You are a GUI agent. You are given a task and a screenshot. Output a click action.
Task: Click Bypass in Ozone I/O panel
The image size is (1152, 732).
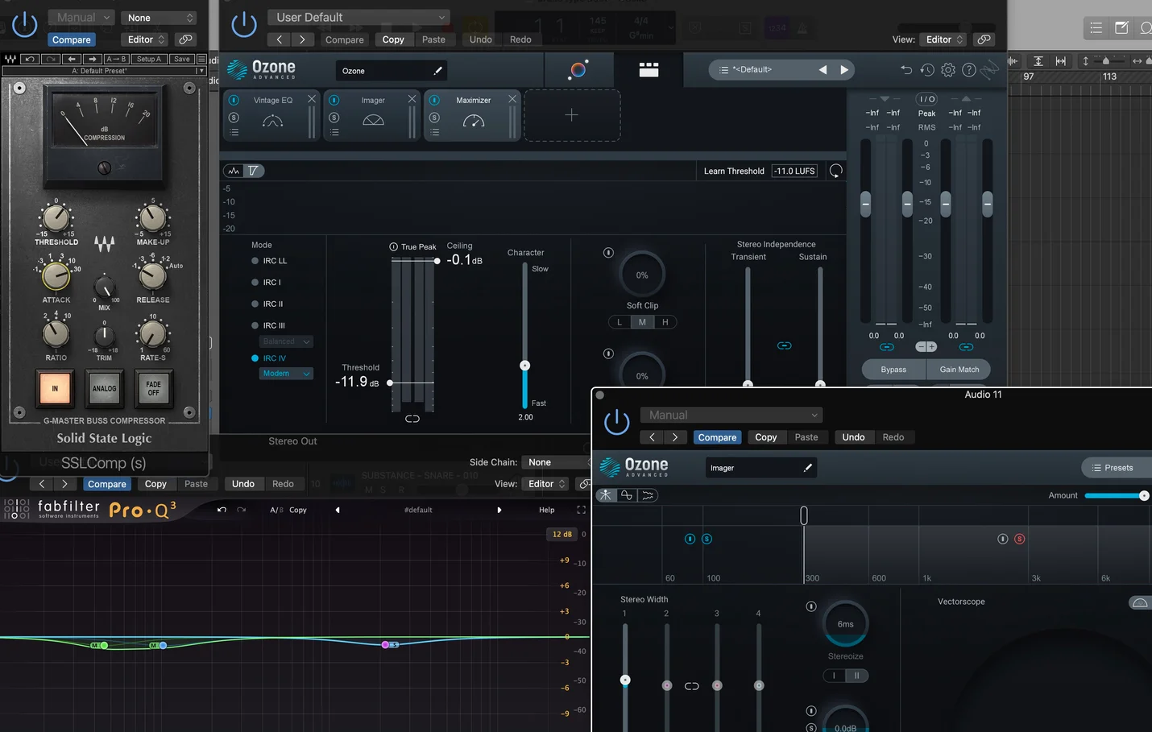893,370
